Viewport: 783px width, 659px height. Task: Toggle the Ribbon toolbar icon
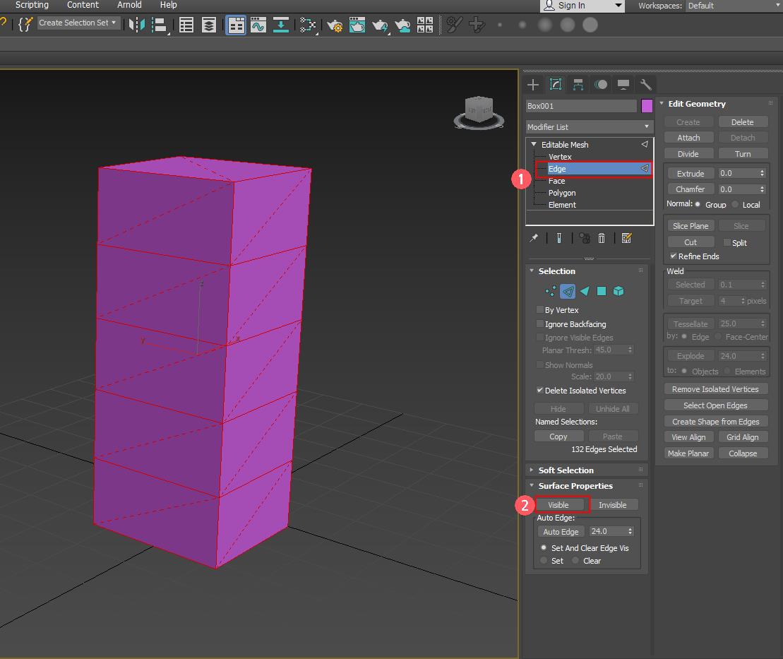click(x=236, y=25)
